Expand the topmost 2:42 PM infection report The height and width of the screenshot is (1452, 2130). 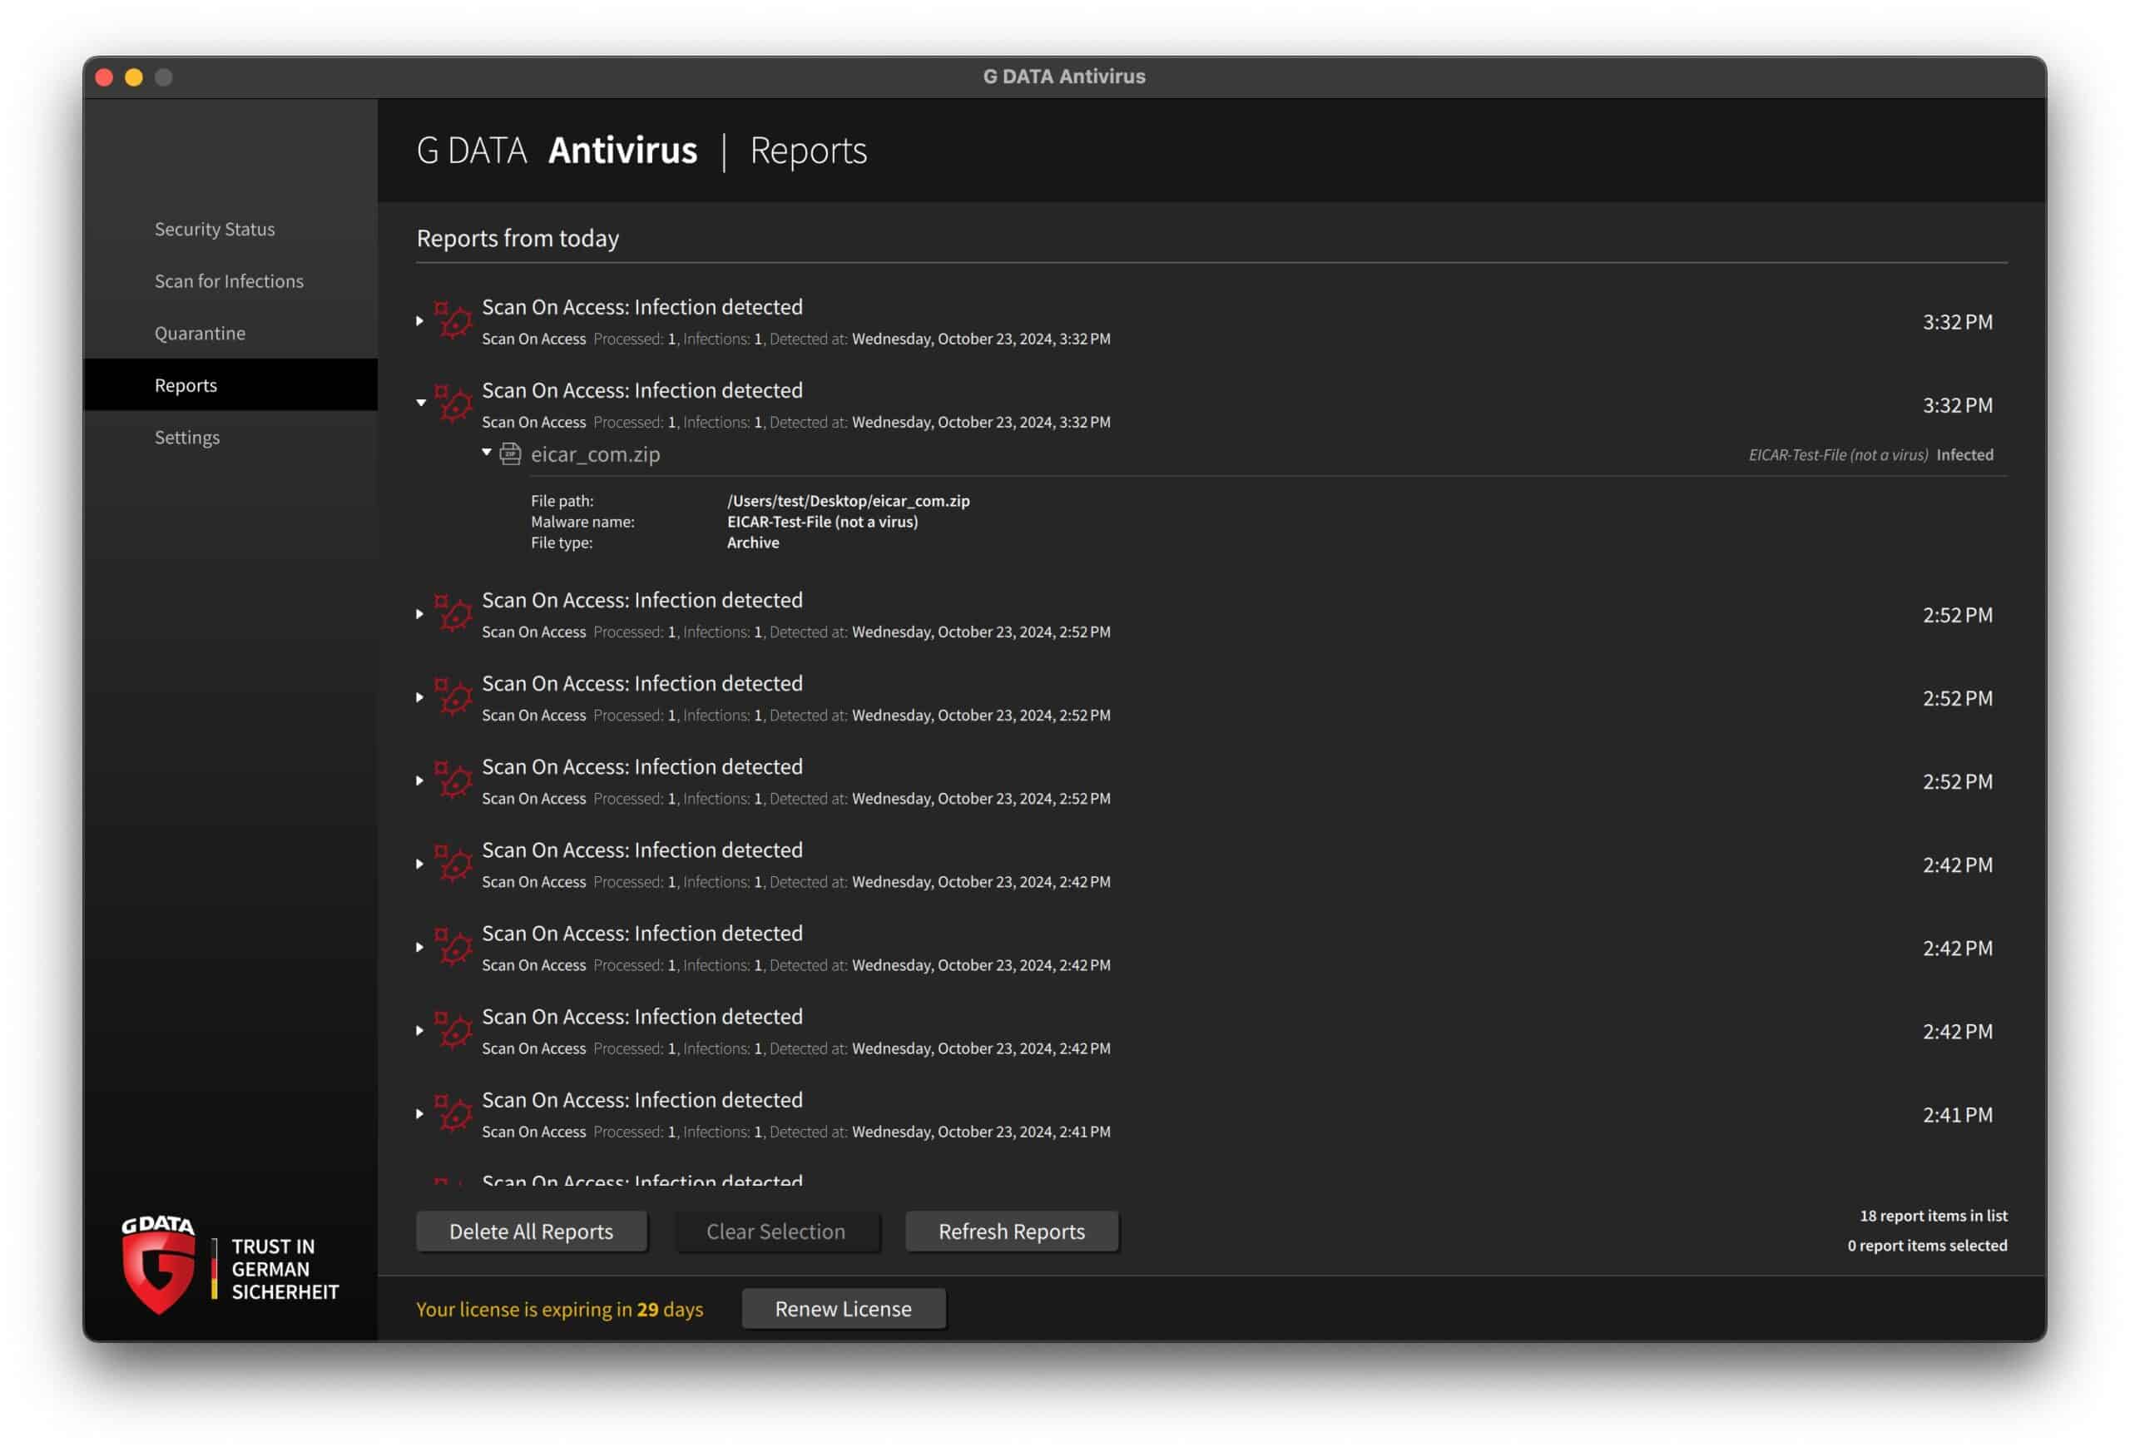(x=420, y=864)
